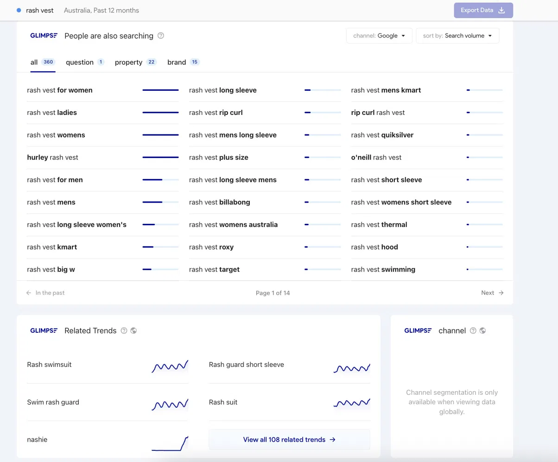Switch to the brand tab
Screen dimensions: 558x462
[184, 62]
